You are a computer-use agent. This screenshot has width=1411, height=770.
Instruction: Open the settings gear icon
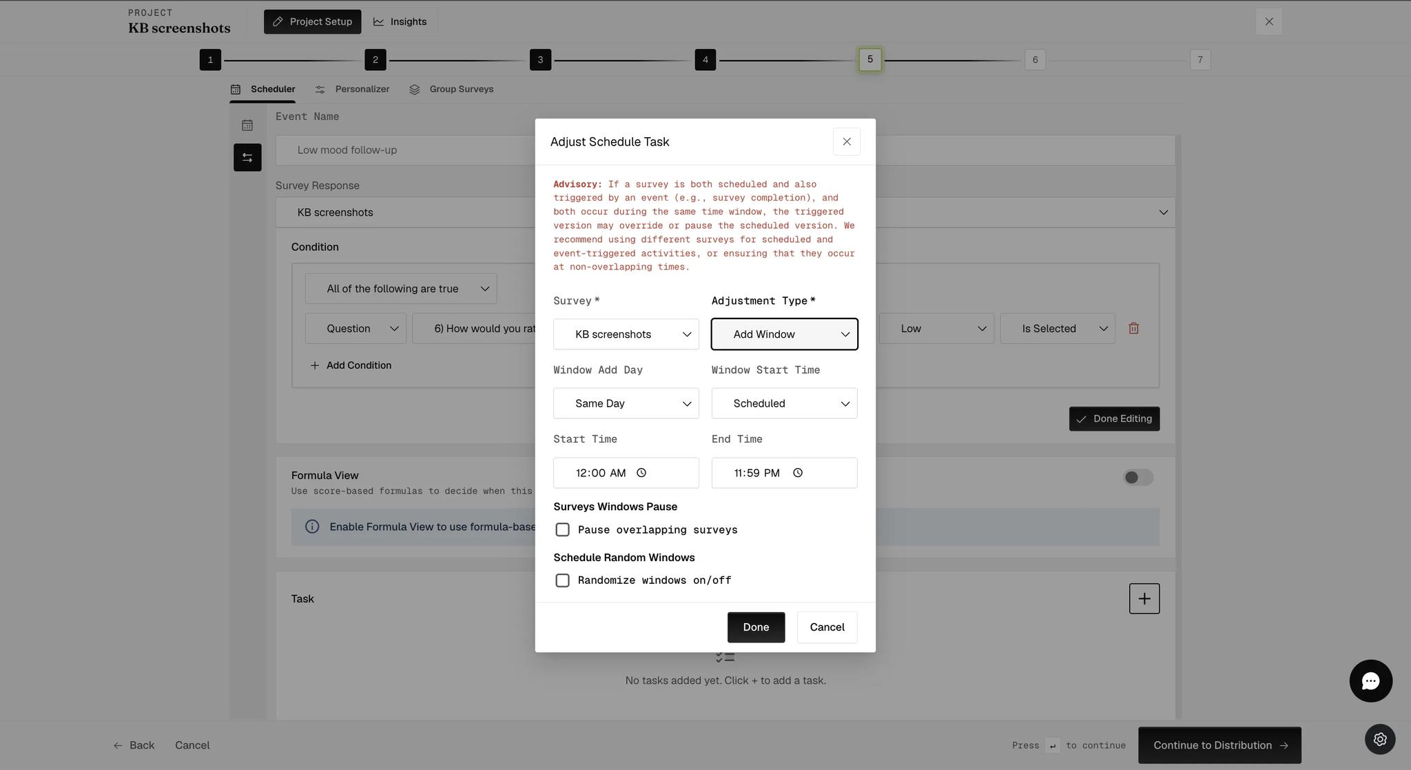(x=1380, y=739)
